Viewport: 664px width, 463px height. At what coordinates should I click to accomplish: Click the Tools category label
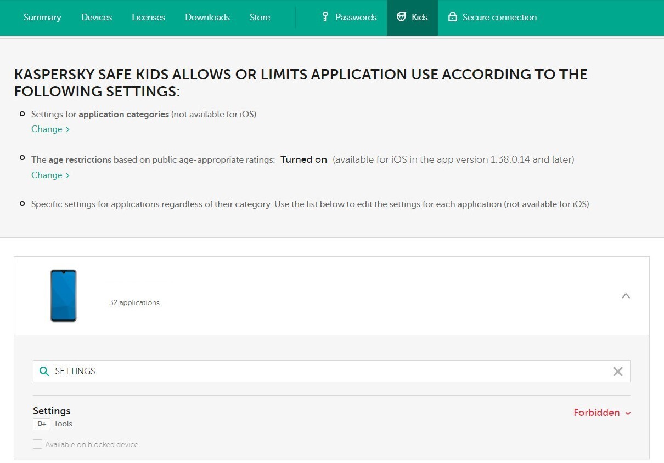coord(63,424)
